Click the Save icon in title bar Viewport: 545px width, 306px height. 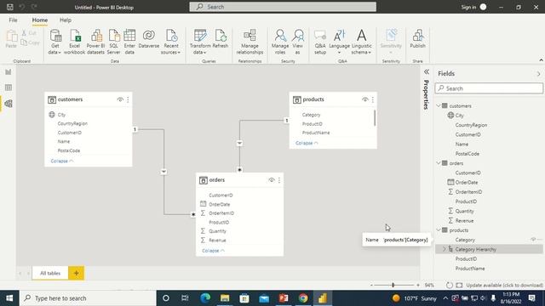click(x=9, y=7)
